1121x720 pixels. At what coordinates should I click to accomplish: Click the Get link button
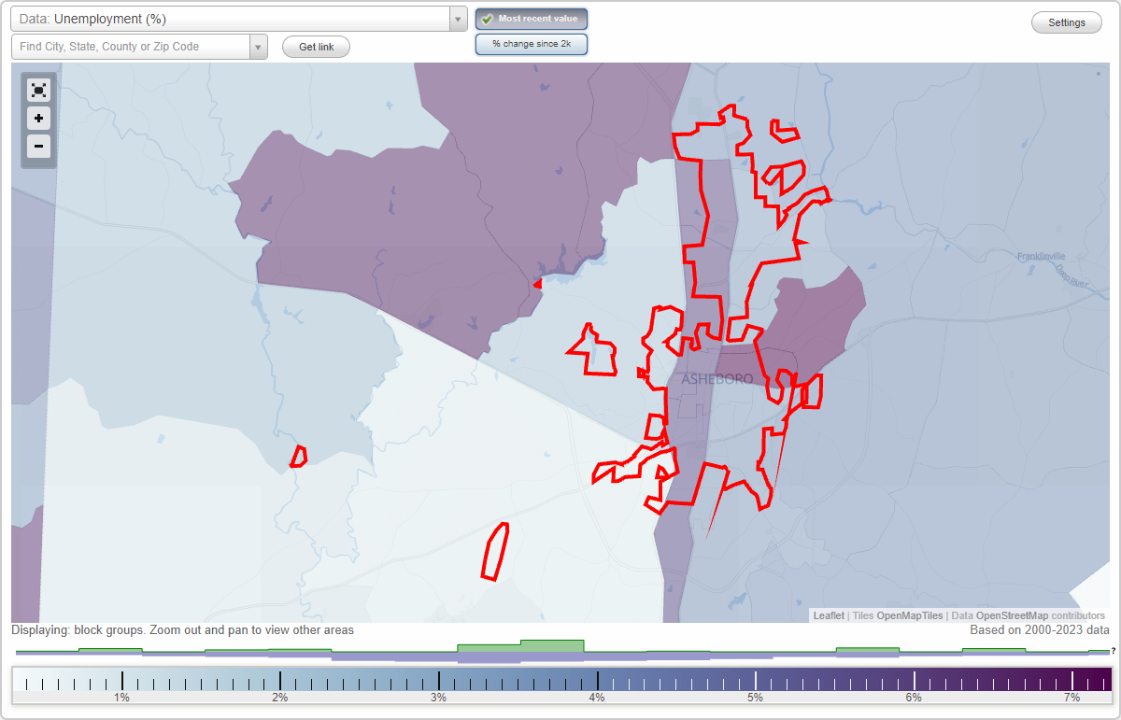(315, 46)
